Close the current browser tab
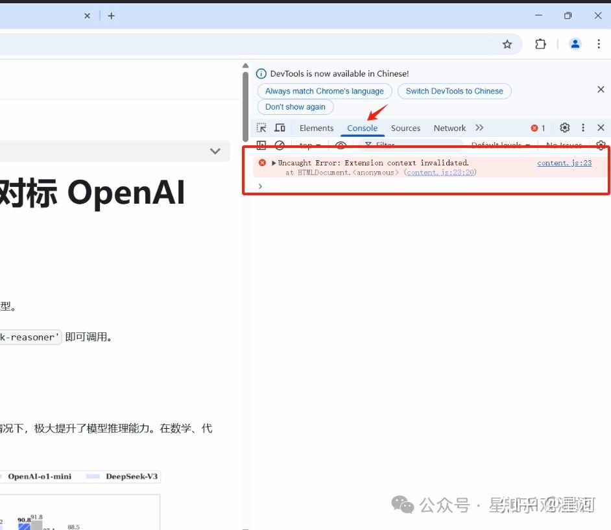This screenshot has width=611, height=530. point(88,16)
